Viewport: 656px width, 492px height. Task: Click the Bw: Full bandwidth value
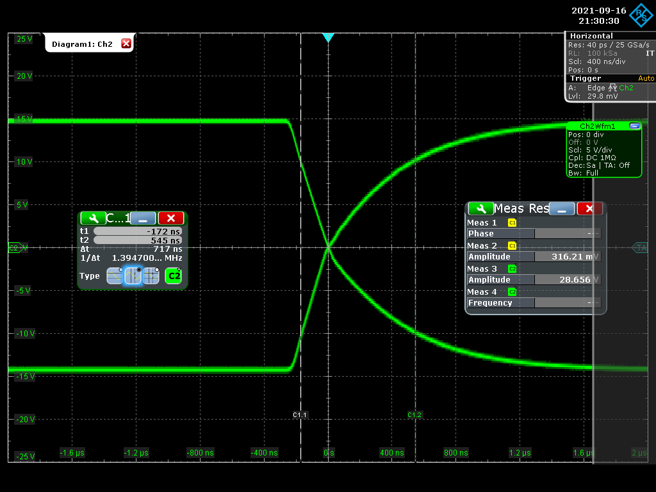[x=583, y=173]
